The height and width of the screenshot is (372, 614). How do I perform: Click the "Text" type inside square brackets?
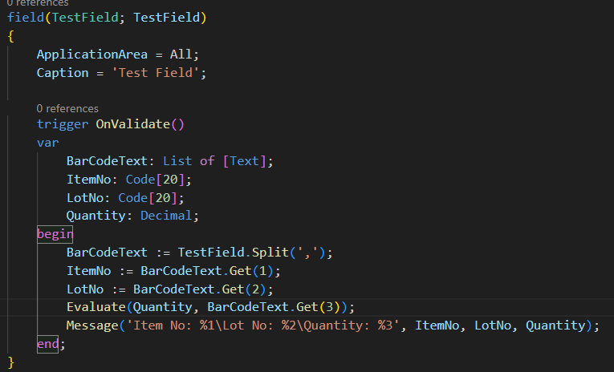coord(245,161)
